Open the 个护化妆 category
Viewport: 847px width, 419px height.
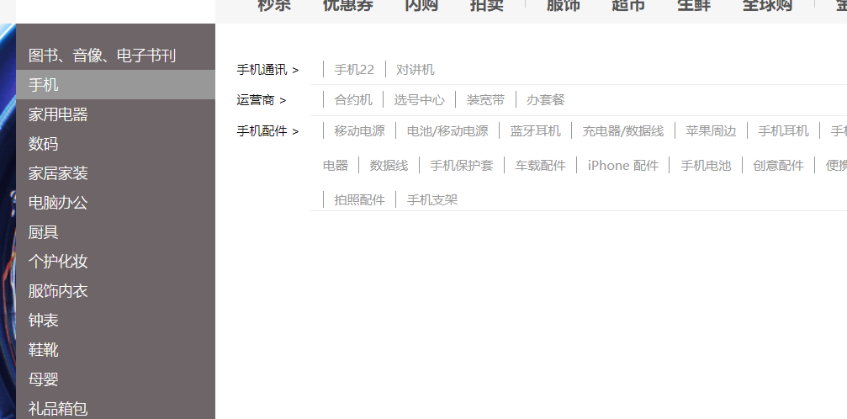pyautogui.click(x=58, y=261)
